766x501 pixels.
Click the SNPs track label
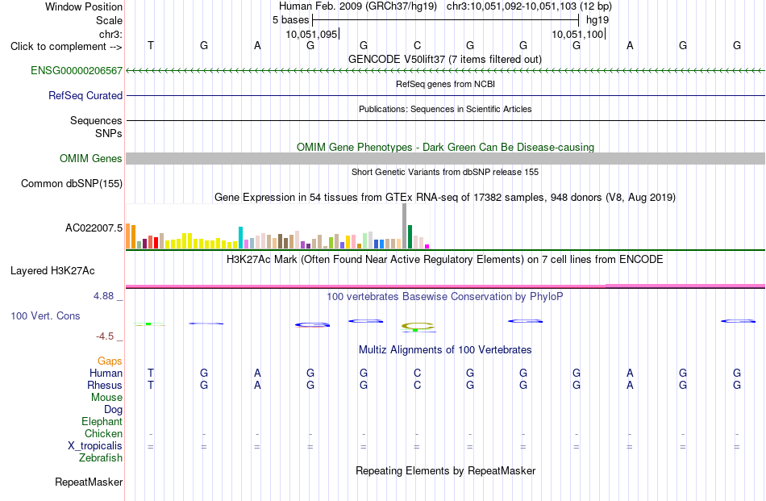click(109, 133)
